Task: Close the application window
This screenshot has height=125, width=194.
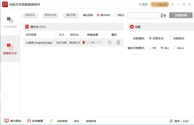Action: pos(189,5)
